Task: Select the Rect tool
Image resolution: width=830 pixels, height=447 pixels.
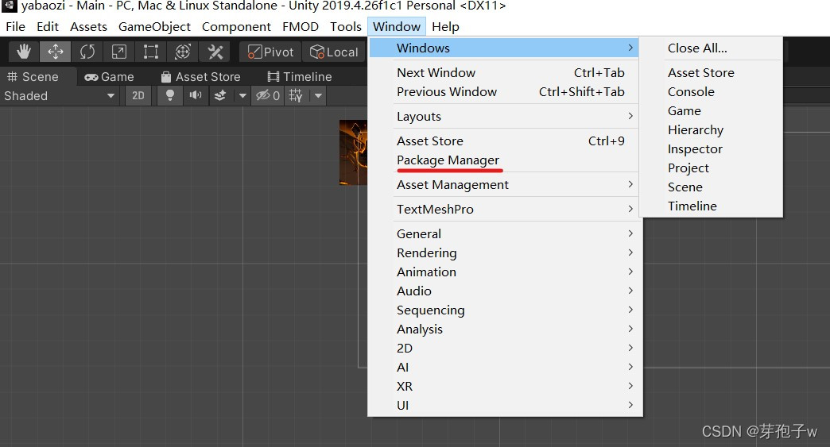Action: pyautogui.click(x=151, y=52)
